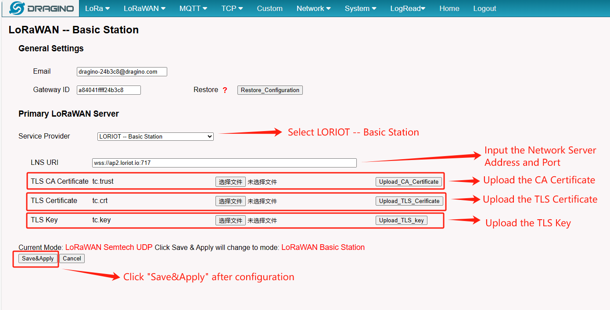Screen dimensions: 610x310
Task: Open the TCP menu
Action: click(x=232, y=8)
